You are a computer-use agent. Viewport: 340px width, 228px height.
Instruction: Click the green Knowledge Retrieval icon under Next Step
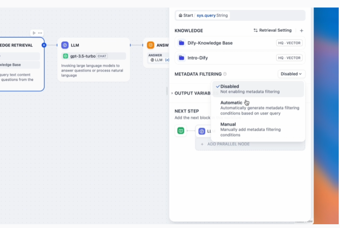click(x=181, y=131)
